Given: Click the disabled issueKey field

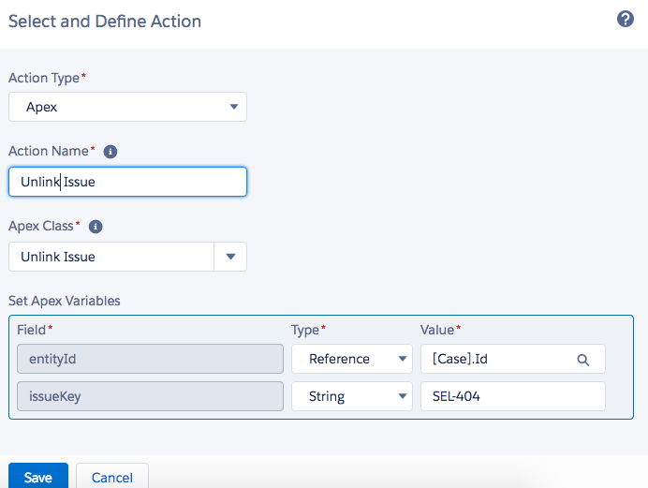Looking at the screenshot, I should click(150, 396).
